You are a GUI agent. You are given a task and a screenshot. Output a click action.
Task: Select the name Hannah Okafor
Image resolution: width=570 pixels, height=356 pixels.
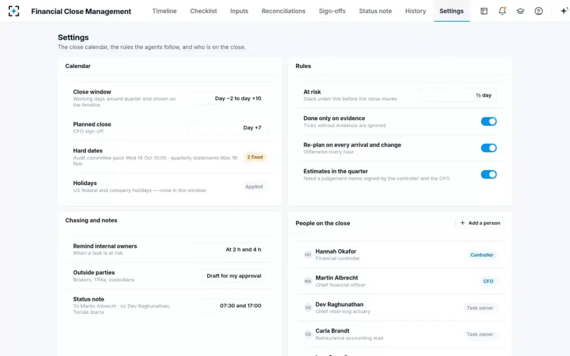coord(336,252)
